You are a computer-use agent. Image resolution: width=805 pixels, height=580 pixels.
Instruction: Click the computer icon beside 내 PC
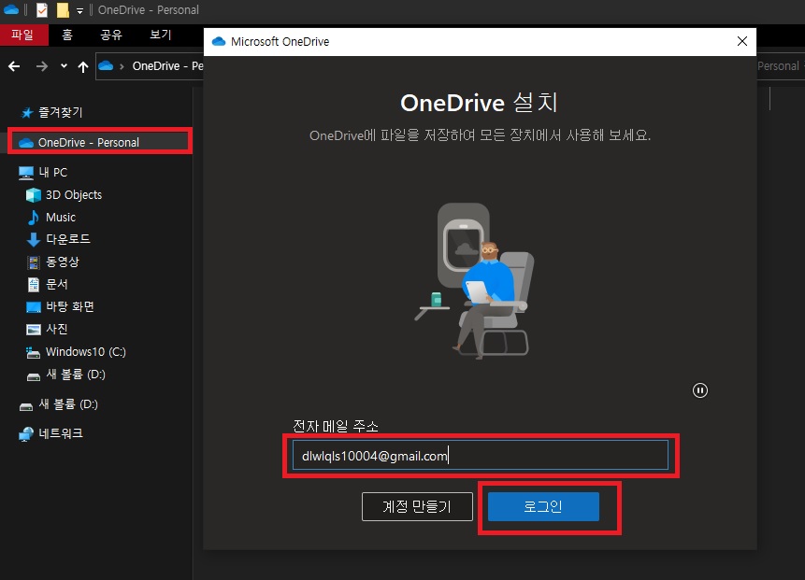[26, 173]
